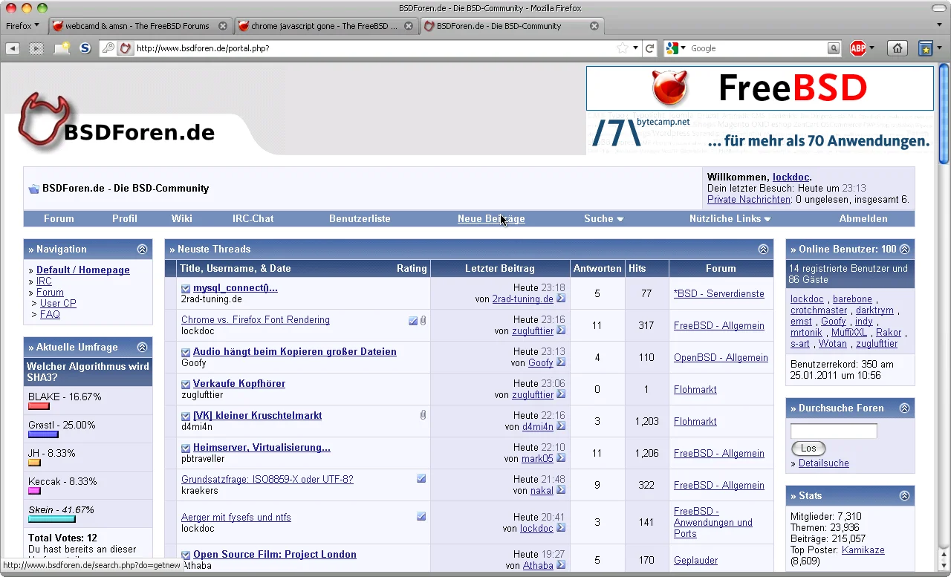
Task: Jump to last post by 2rad-tuning.de arrow icon
Action: click(561, 299)
